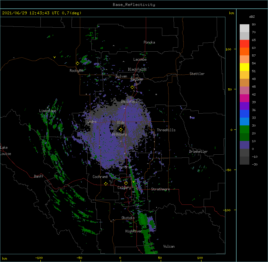Click the Stettler town label
Screen dimensions: 268x262
pos(197,74)
